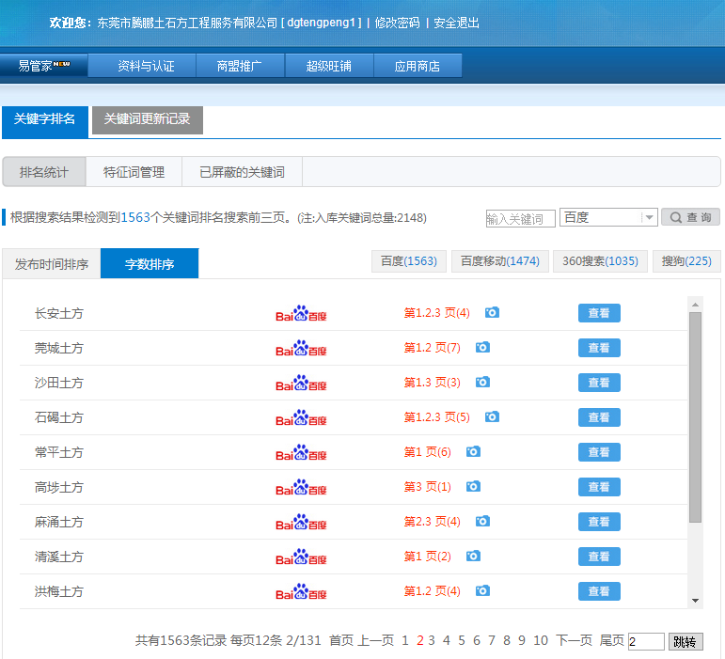Go to 下一页 in pagination
Screen dimensions: 725x659
click(574, 640)
